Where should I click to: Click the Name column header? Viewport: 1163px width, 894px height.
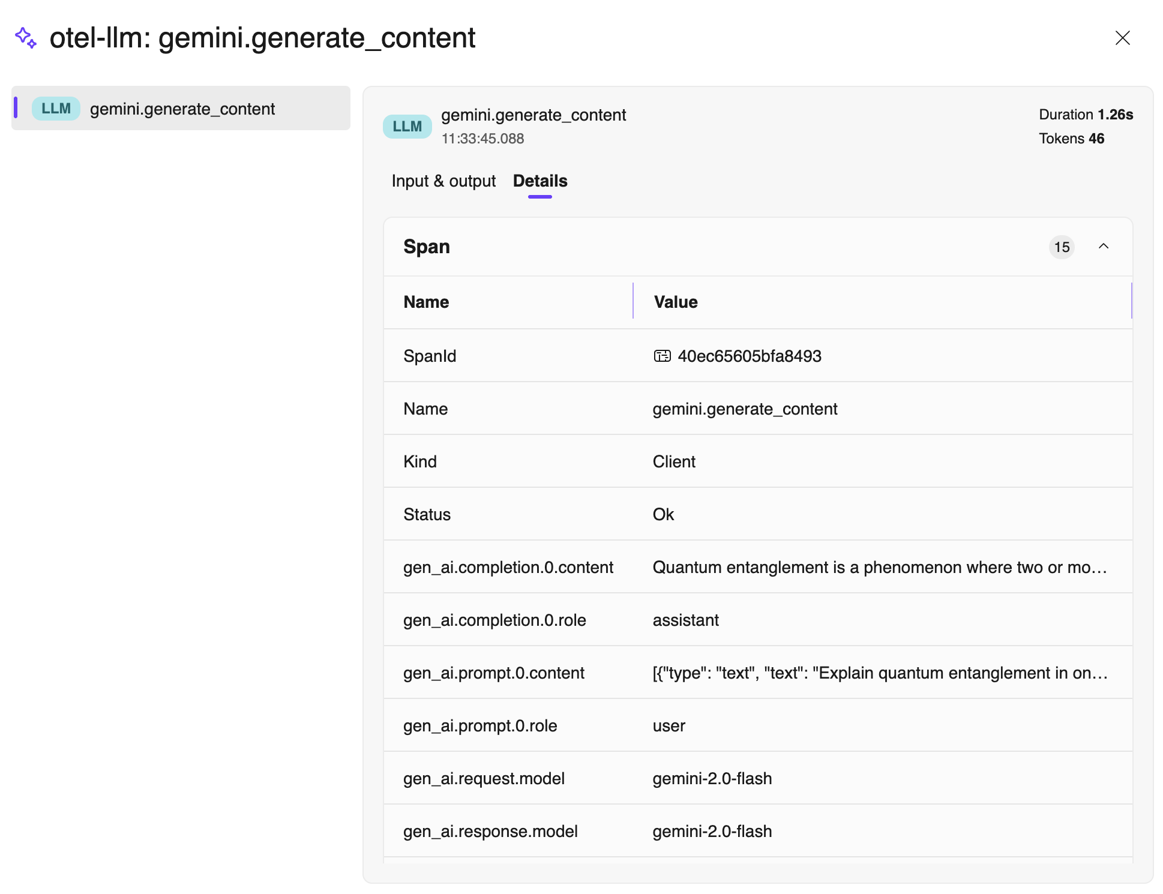pyautogui.click(x=426, y=302)
